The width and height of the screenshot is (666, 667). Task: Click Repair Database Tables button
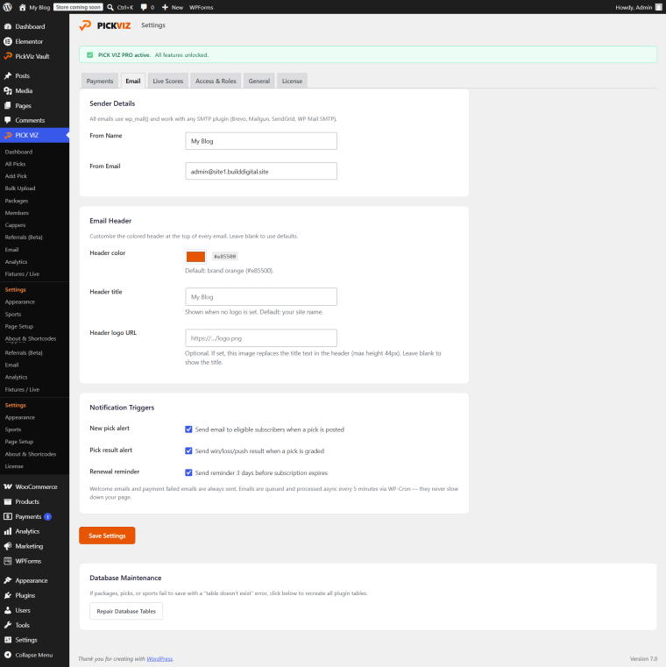(126, 611)
